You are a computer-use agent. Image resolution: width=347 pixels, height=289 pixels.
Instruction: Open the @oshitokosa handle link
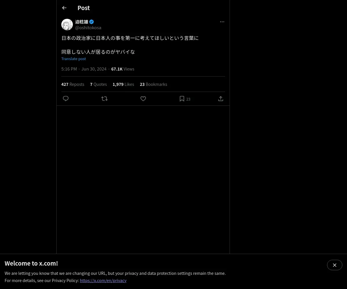click(88, 27)
